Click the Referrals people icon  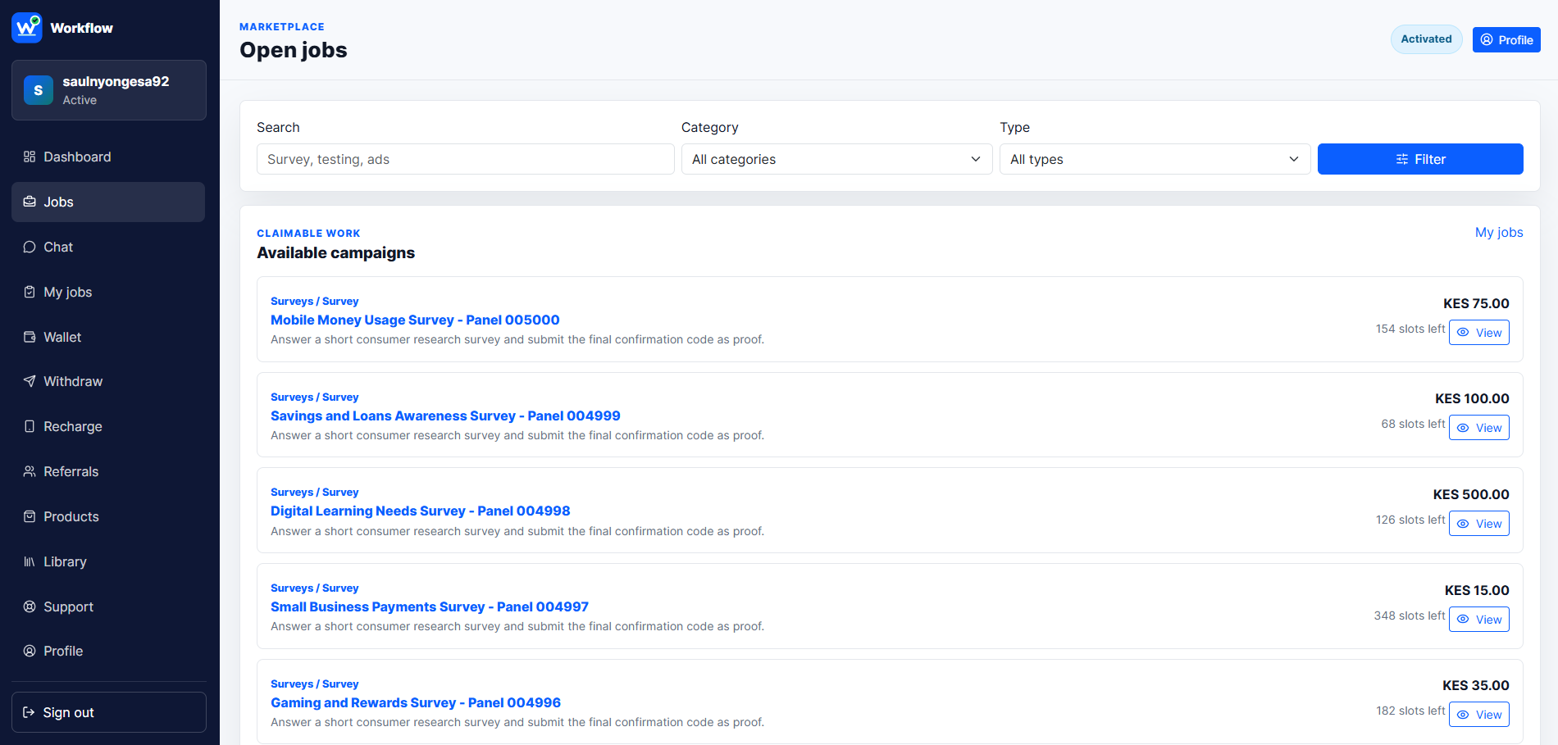pos(30,471)
